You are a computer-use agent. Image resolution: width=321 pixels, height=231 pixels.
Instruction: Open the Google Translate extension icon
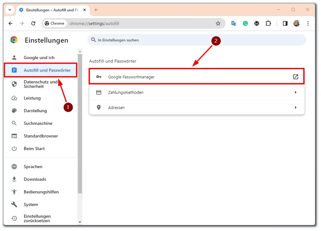234,23
